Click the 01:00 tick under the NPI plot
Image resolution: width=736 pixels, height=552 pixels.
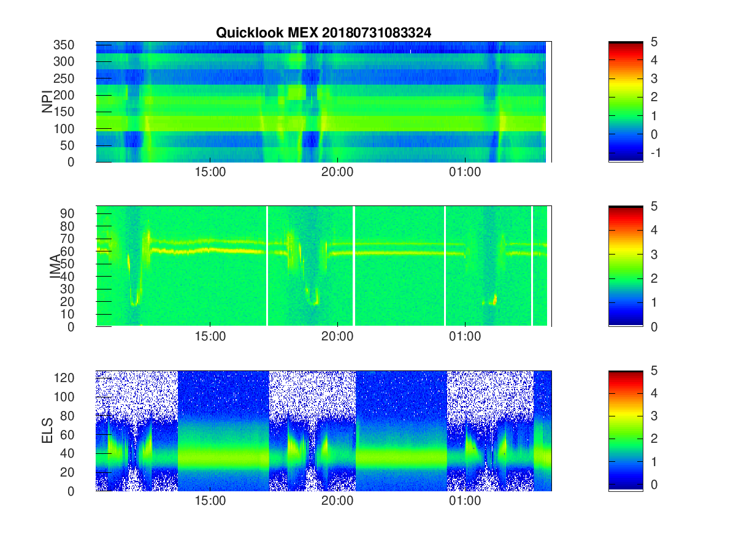(x=465, y=172)
